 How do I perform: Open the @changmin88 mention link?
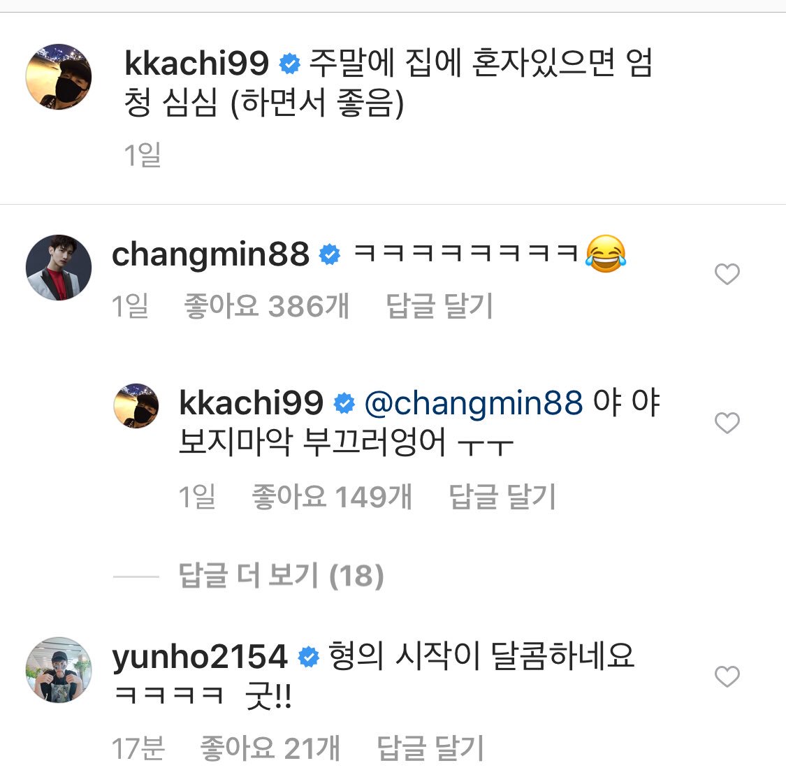(474, 403)
